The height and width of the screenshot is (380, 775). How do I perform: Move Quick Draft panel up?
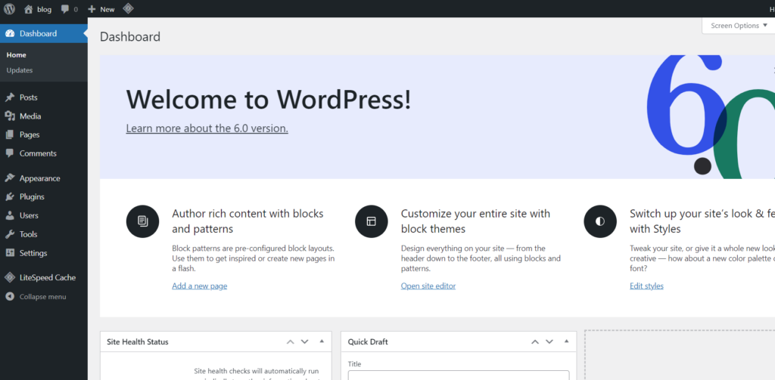(535, 341)
